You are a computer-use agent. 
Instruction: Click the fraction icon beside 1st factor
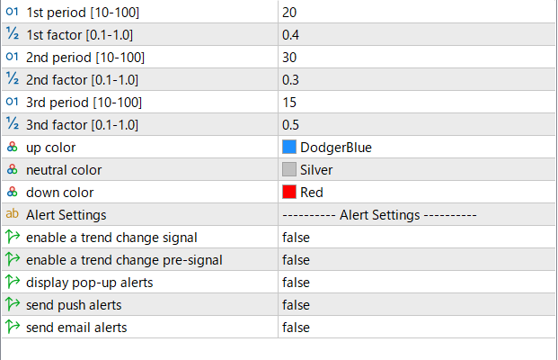[x=13, y=34]
